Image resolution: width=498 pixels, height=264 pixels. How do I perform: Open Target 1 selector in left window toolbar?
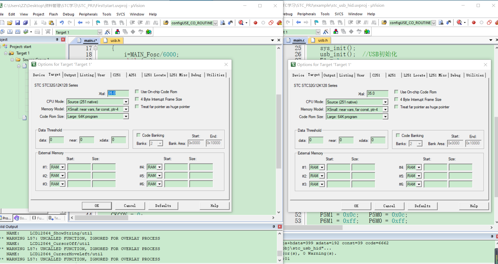100,32
